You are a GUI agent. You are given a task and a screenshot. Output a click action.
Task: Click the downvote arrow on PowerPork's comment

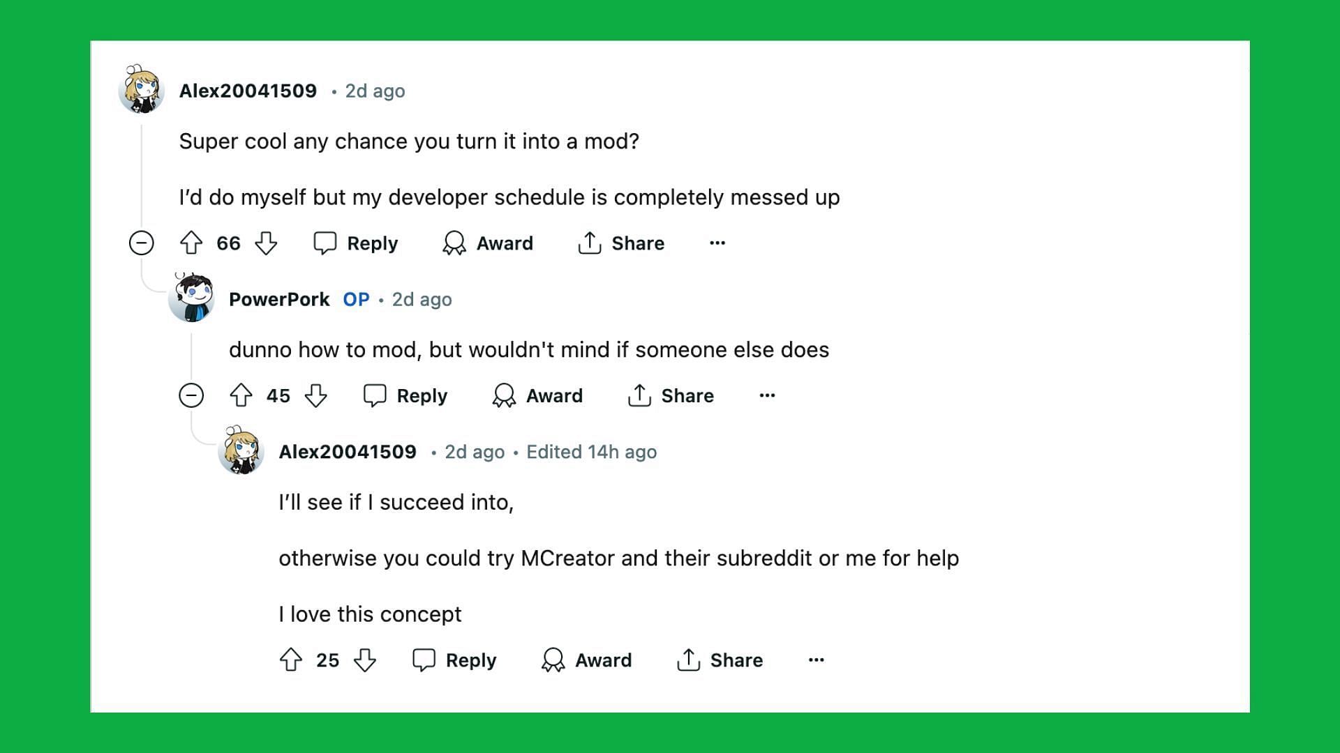click(x=315, y=395)
